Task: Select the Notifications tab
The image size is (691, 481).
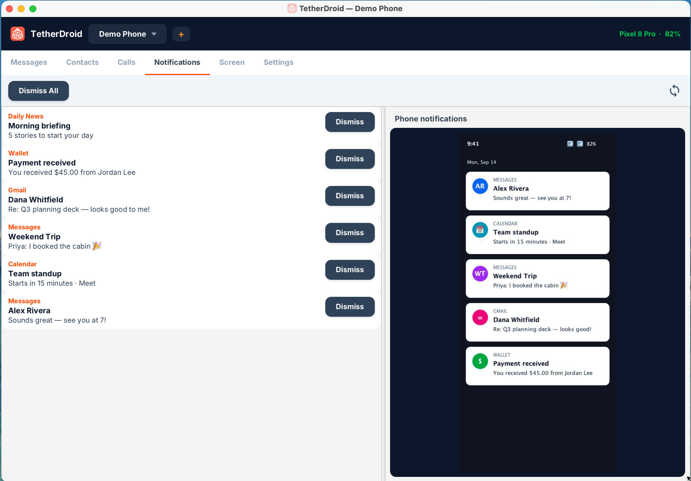Action: (x=177, y=62)
